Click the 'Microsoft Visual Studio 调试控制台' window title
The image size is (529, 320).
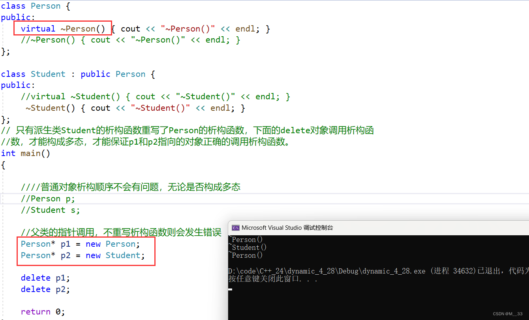(x=287, y=228)
